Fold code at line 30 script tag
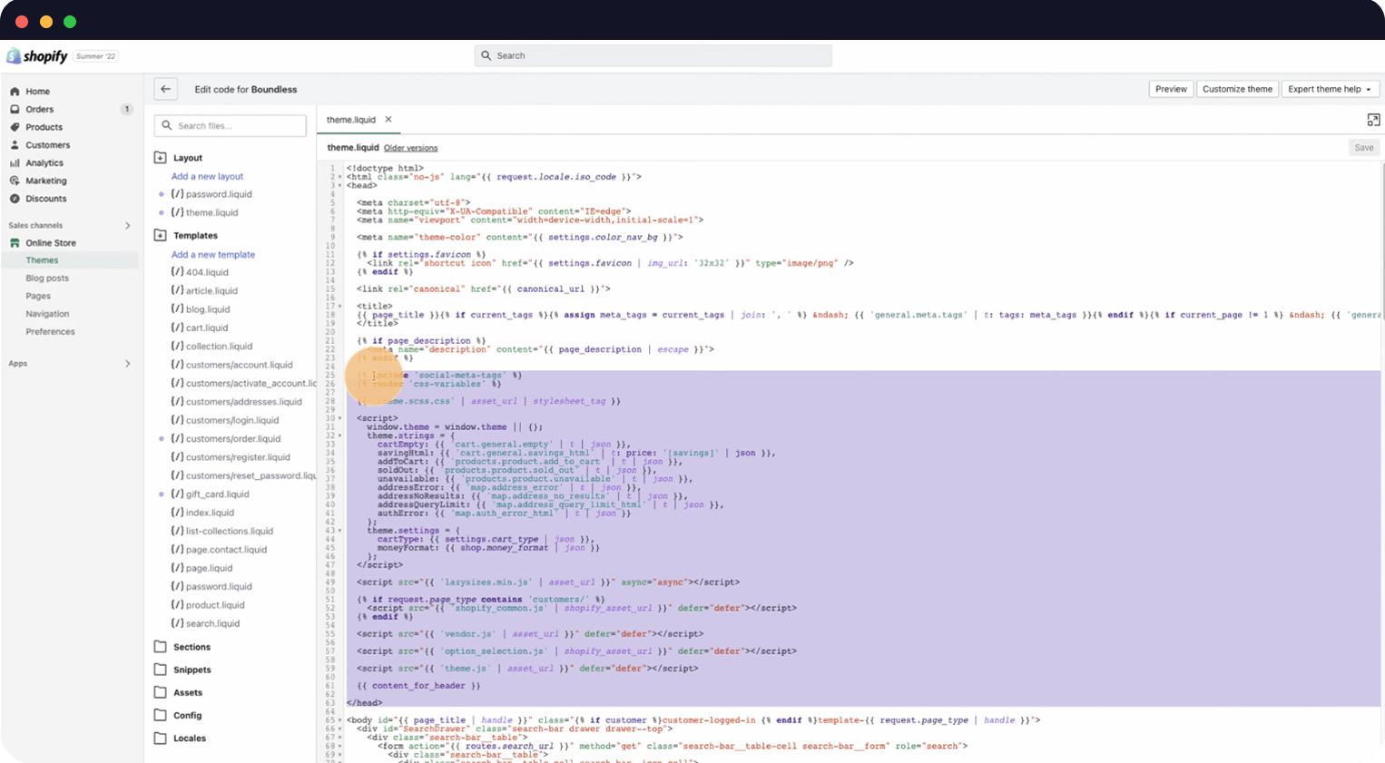This screenshot has width=1385, height=763. (340, 418)
